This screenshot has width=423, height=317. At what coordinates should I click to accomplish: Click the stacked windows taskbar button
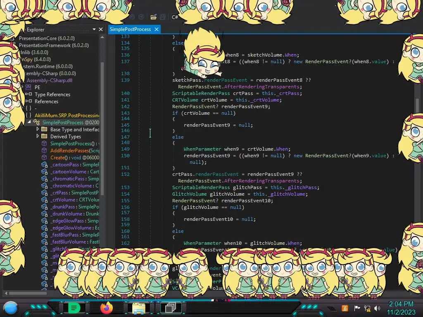coord(171,308)
